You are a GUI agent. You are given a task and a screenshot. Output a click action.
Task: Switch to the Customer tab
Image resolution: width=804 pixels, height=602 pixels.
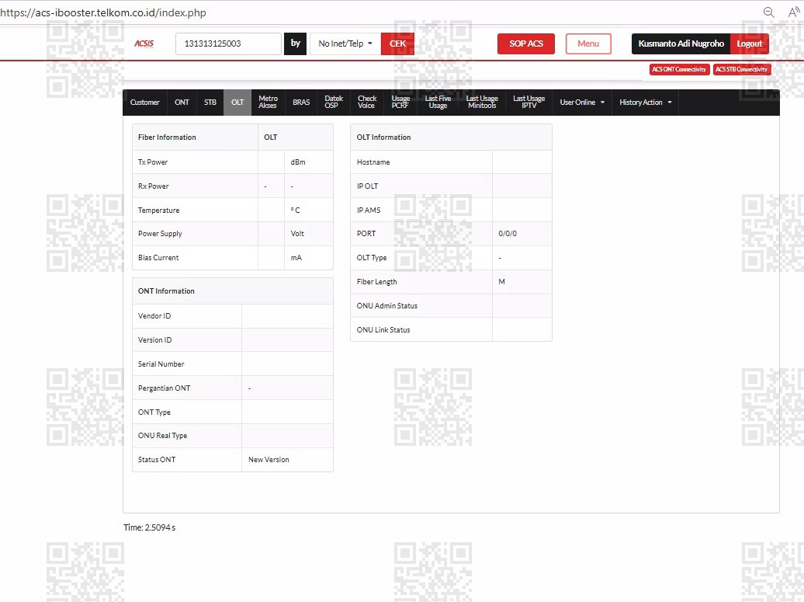tap(144, 102)
